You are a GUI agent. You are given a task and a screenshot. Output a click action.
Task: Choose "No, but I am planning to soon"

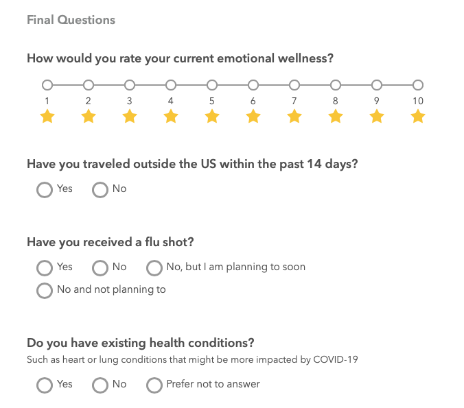pyautogui.click(x=154, y=267)
